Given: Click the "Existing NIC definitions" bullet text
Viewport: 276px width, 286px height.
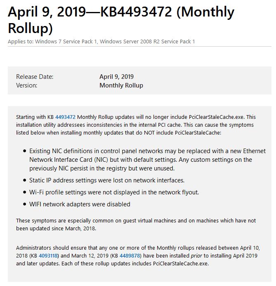Looking at the screenshot, I should click(147, 160).
